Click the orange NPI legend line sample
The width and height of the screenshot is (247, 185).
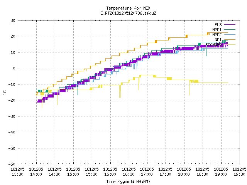coord(230,39)
